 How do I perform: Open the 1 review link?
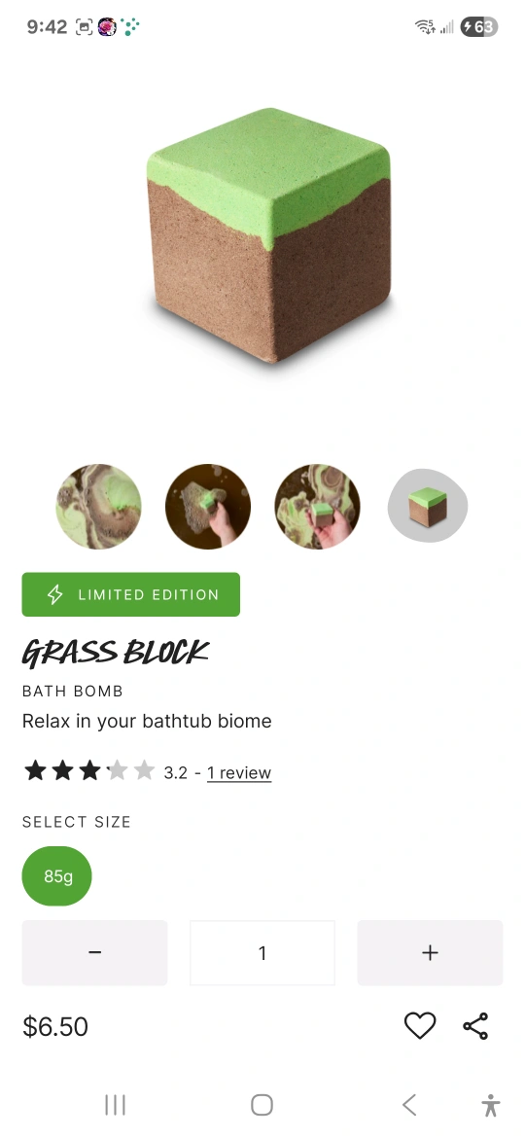[x=239, y=773]
